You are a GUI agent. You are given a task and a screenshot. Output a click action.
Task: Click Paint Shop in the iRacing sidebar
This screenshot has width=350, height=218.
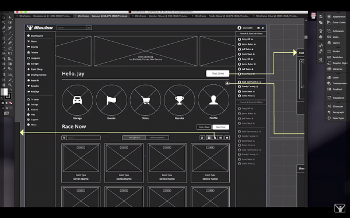pos(35,69)
